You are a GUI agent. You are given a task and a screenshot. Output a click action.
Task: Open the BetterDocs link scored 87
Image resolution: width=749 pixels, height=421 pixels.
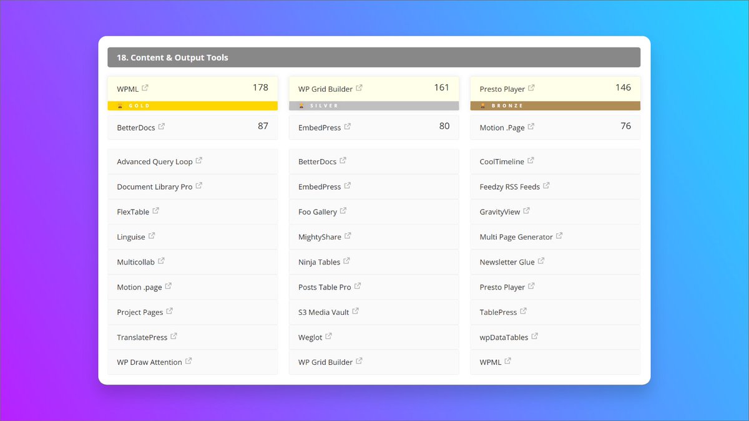tap(135, 127)
